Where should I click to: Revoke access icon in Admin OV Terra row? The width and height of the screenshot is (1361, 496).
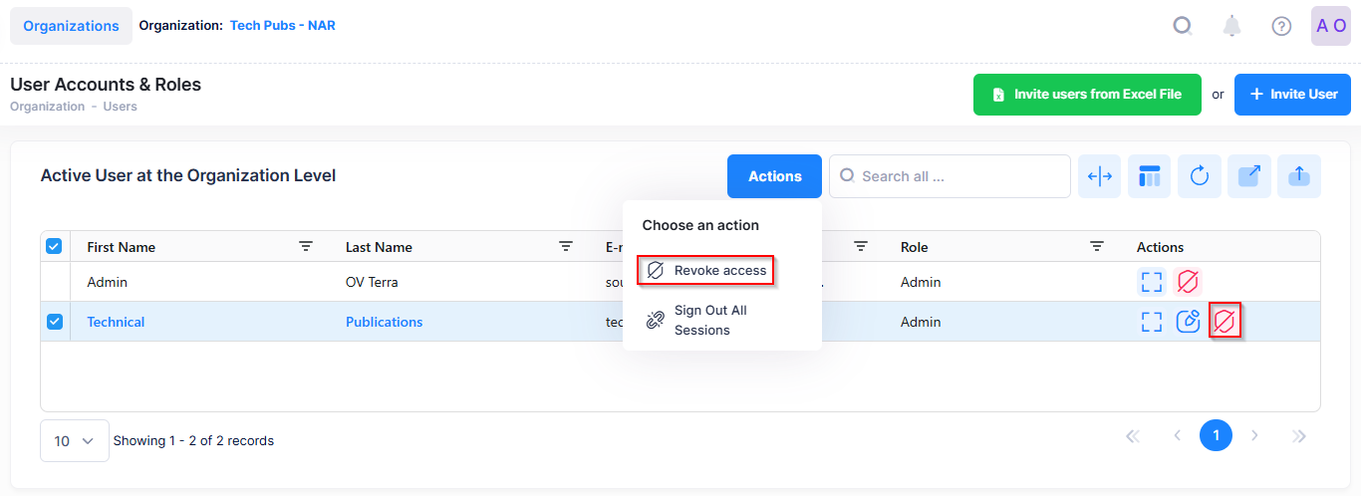[x=1188, y=282]
